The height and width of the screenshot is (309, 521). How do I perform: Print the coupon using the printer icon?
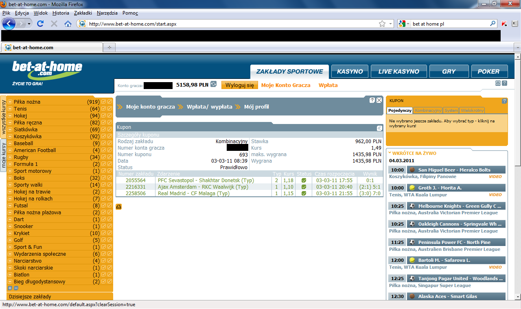coord(119,207)
